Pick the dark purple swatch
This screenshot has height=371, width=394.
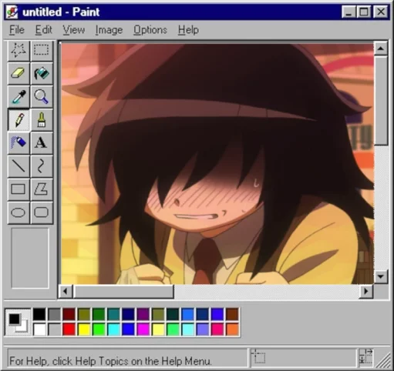tap(143, 315)
